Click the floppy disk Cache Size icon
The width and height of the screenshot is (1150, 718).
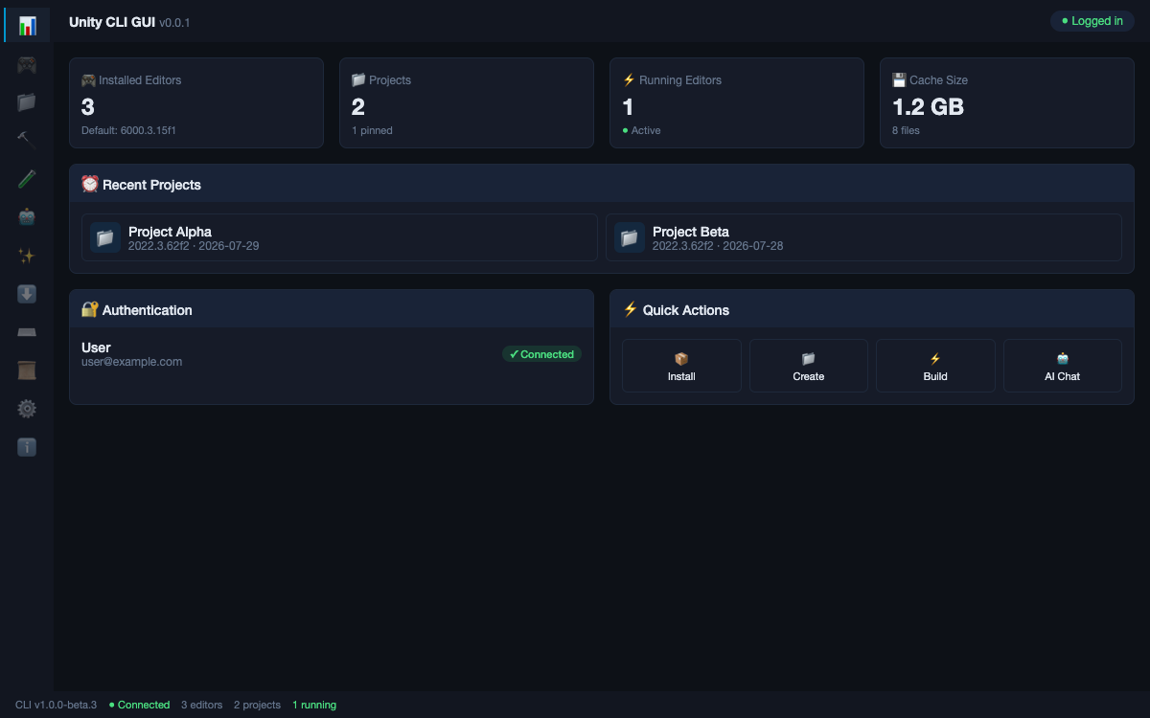[899, 80]
